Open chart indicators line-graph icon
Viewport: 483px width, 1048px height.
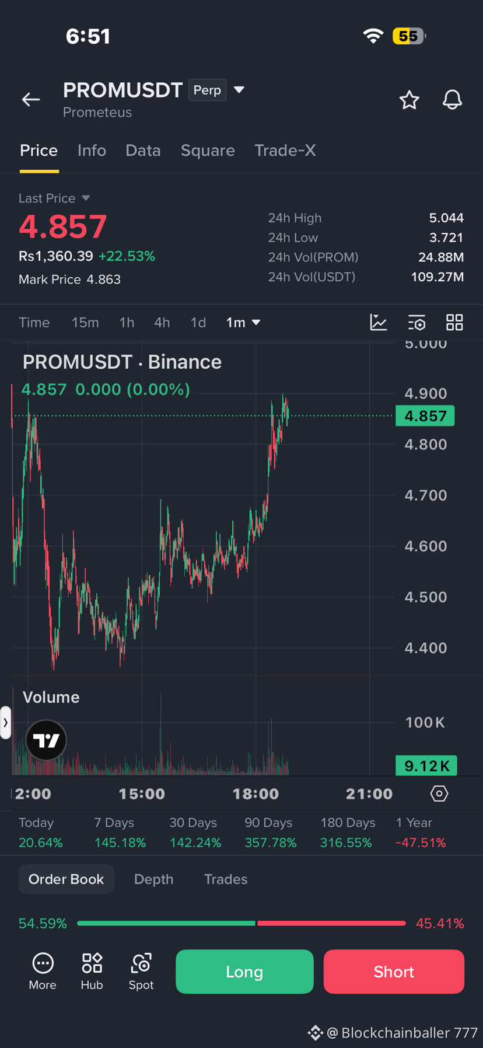379,322
